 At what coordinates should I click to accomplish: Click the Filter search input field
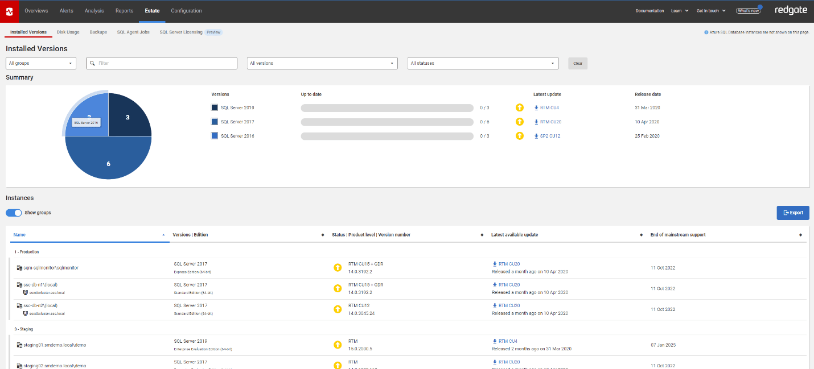tap(162, 63)
